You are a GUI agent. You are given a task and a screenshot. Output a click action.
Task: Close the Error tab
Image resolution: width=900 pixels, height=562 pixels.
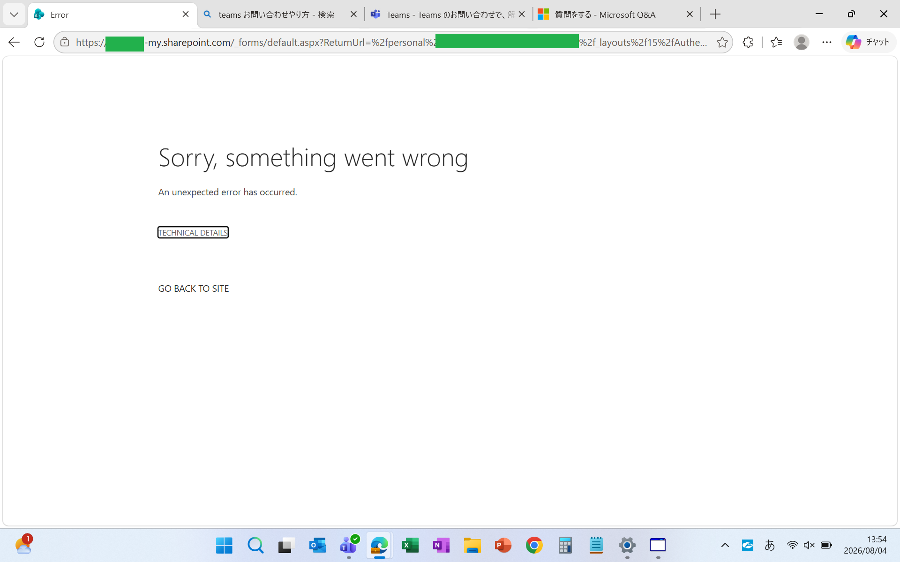[186, 15]
